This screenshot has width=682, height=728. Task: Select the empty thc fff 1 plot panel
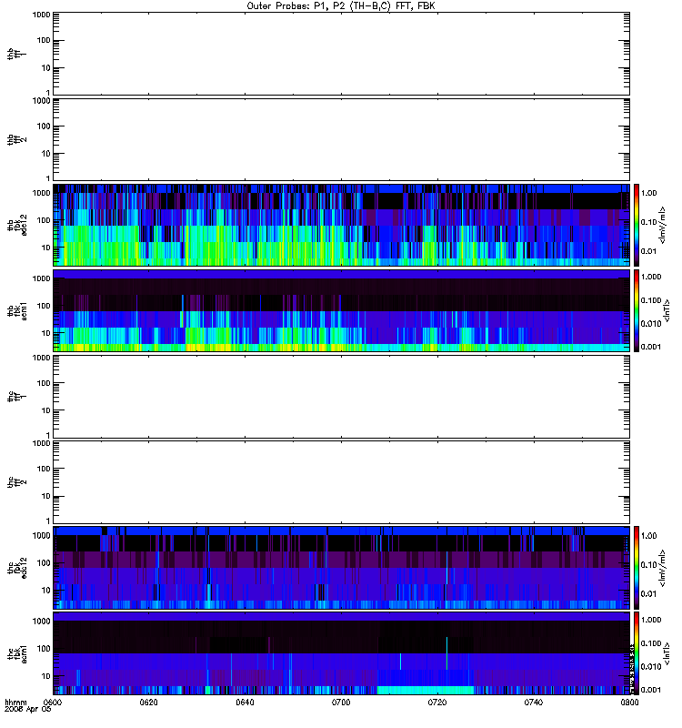coord(341,397)
